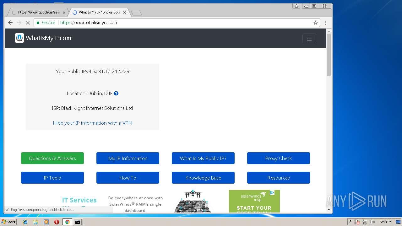Show hidden system tray icons arrow

tap(350, 222)
